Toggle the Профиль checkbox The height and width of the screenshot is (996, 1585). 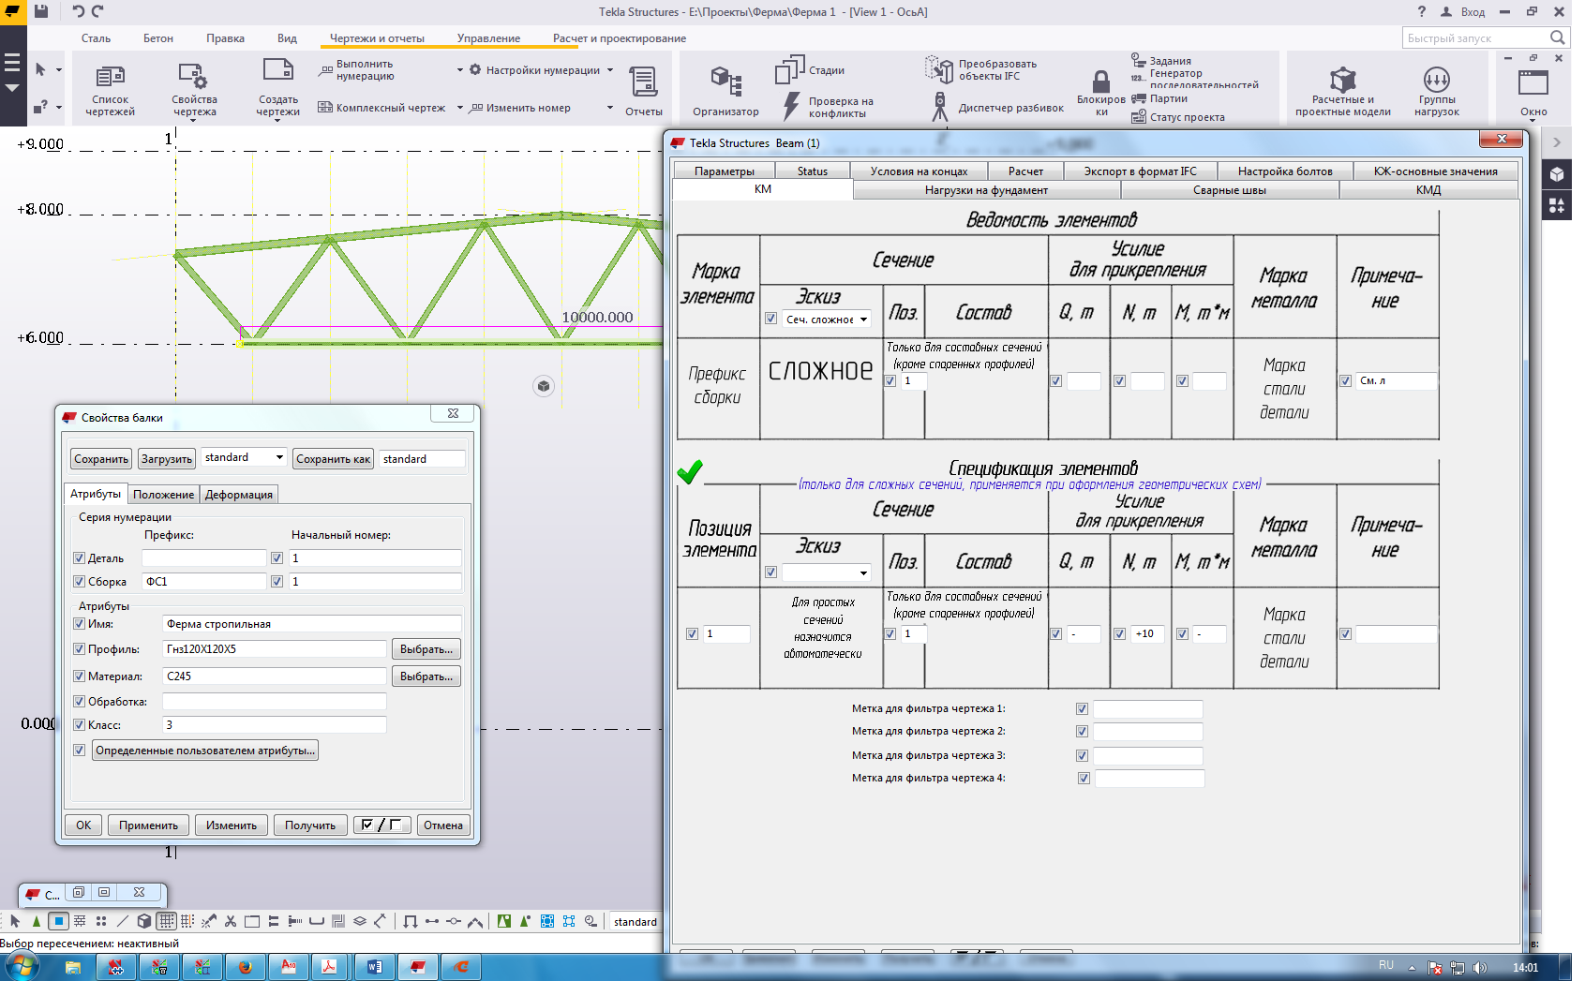pos(80,648)
